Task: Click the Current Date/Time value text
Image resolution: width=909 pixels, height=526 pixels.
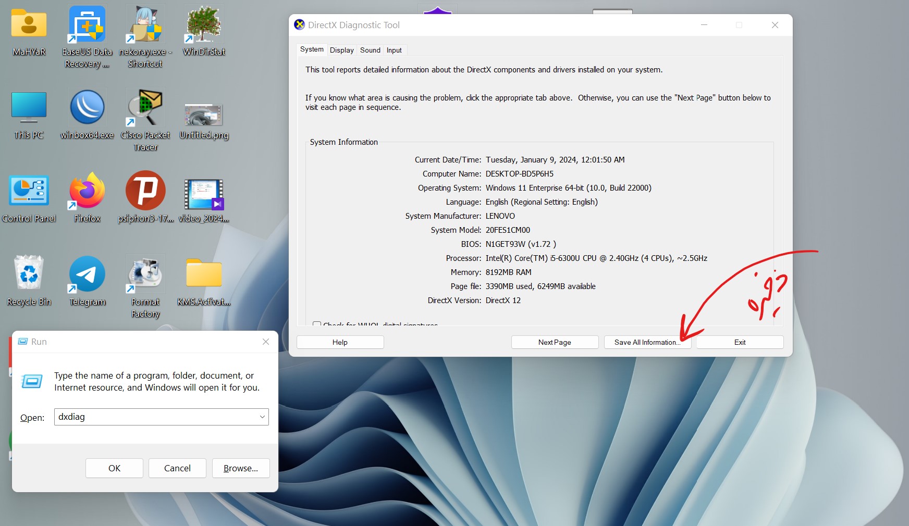Action: [x=555, y=160]
